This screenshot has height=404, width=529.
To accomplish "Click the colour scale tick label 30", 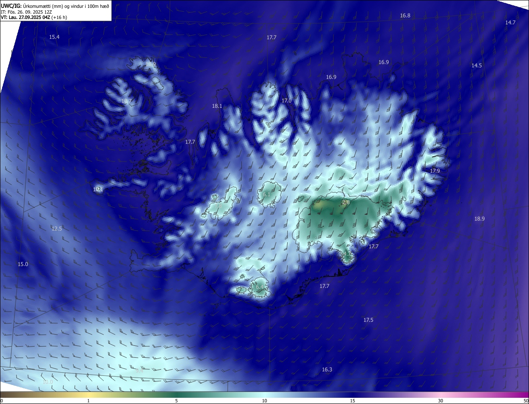I will 441,401.
